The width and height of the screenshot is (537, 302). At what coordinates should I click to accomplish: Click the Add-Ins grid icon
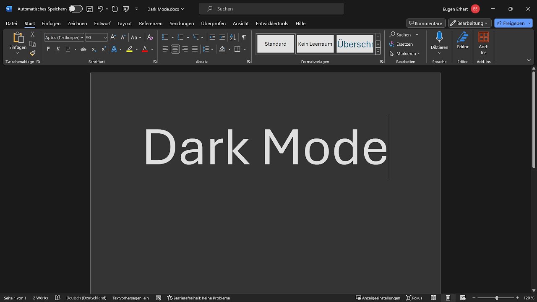click(484, 37)
